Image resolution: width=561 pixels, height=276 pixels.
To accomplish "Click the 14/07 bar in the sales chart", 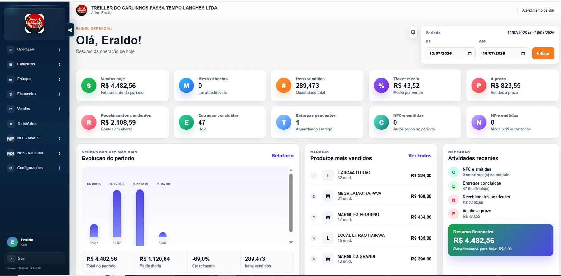I will [x=117, y=214].
